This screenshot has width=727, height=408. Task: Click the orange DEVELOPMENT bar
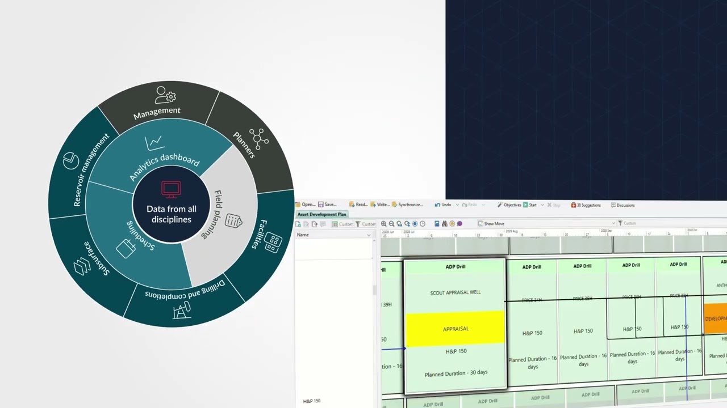715,318
